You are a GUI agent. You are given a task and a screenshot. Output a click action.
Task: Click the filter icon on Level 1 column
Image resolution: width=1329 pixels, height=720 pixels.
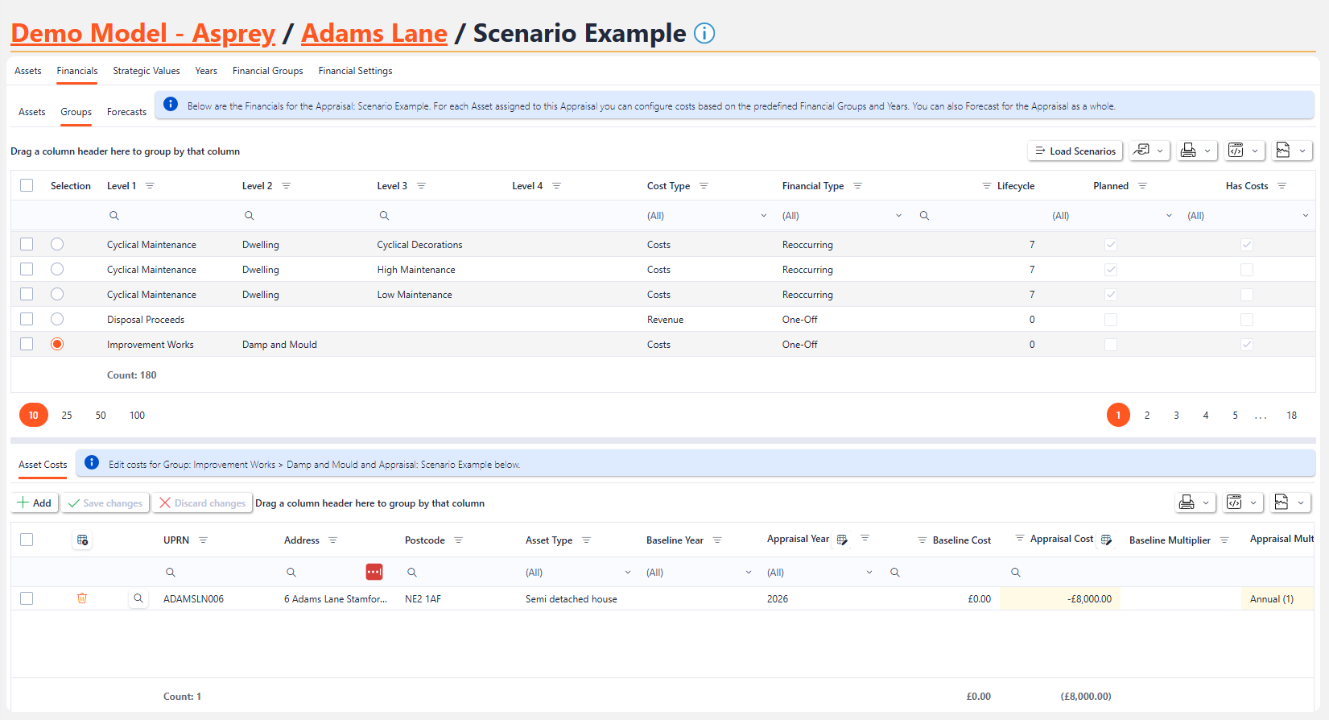(150, 186)
